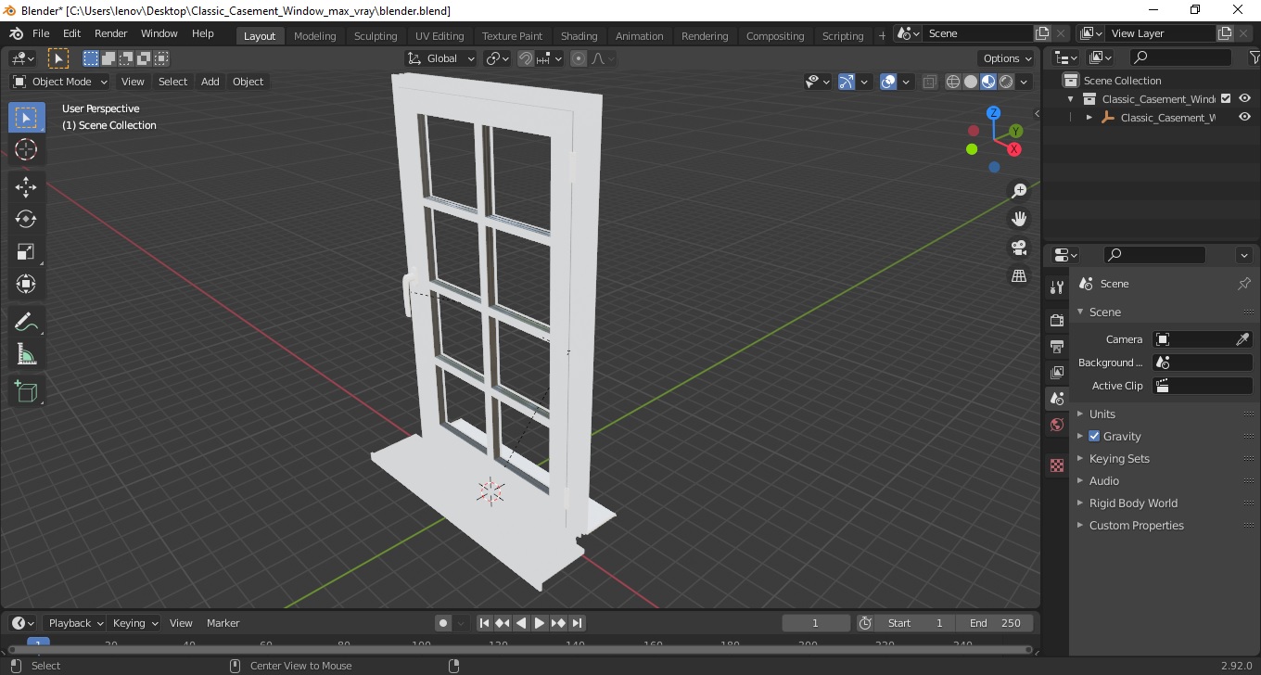Activate the 3D Cursor tool

pyautogui.click(x=26, y=149)
